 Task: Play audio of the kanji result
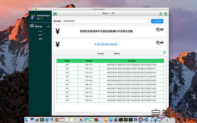(162, 30)
